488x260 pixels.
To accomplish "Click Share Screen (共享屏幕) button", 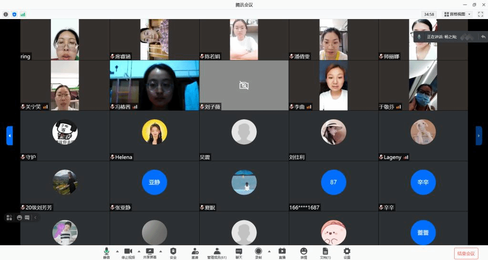I will coord(150,253).
